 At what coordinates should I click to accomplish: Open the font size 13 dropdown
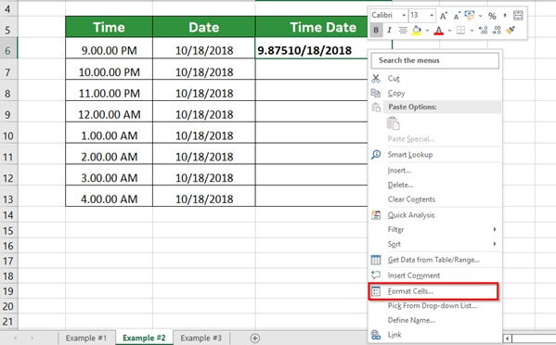432,16
